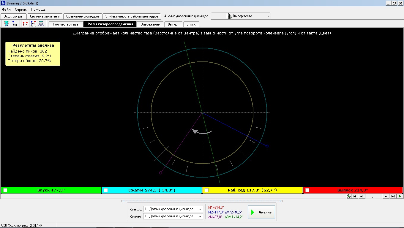Minimize the Diamag 2 window
Screen dimensions: 404x228
click(389, 3)
